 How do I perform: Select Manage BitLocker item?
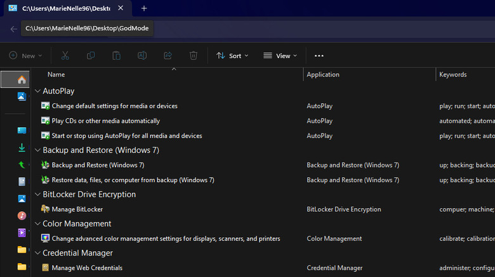(x=77, y=209)
